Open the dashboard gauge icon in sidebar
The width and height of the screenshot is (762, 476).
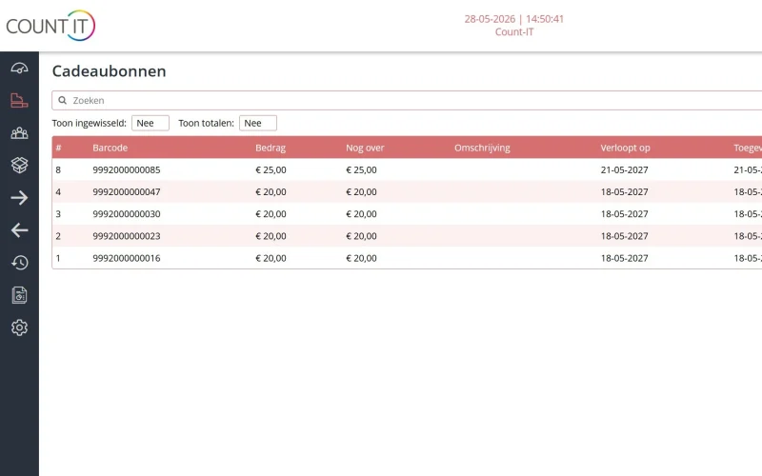[x=19, y=68]
